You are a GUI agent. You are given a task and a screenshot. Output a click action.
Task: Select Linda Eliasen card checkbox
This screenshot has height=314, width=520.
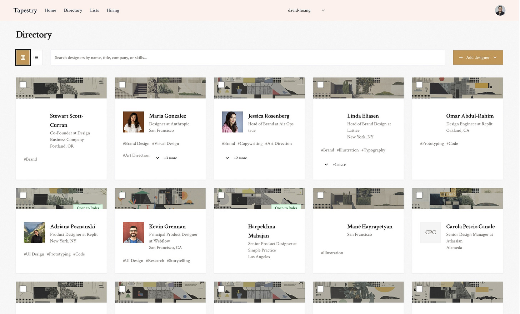(x=320, y=85)
